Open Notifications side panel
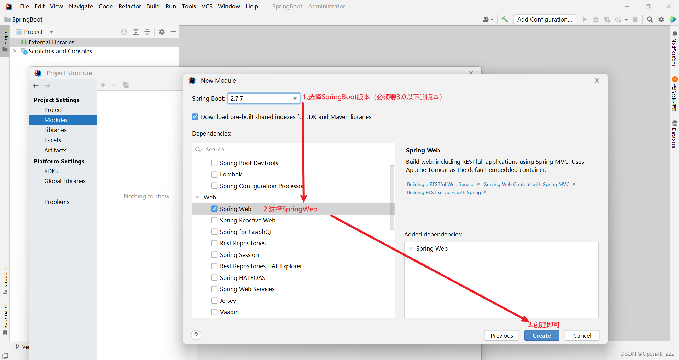The image size is (679, 360). tap(674, 49)
